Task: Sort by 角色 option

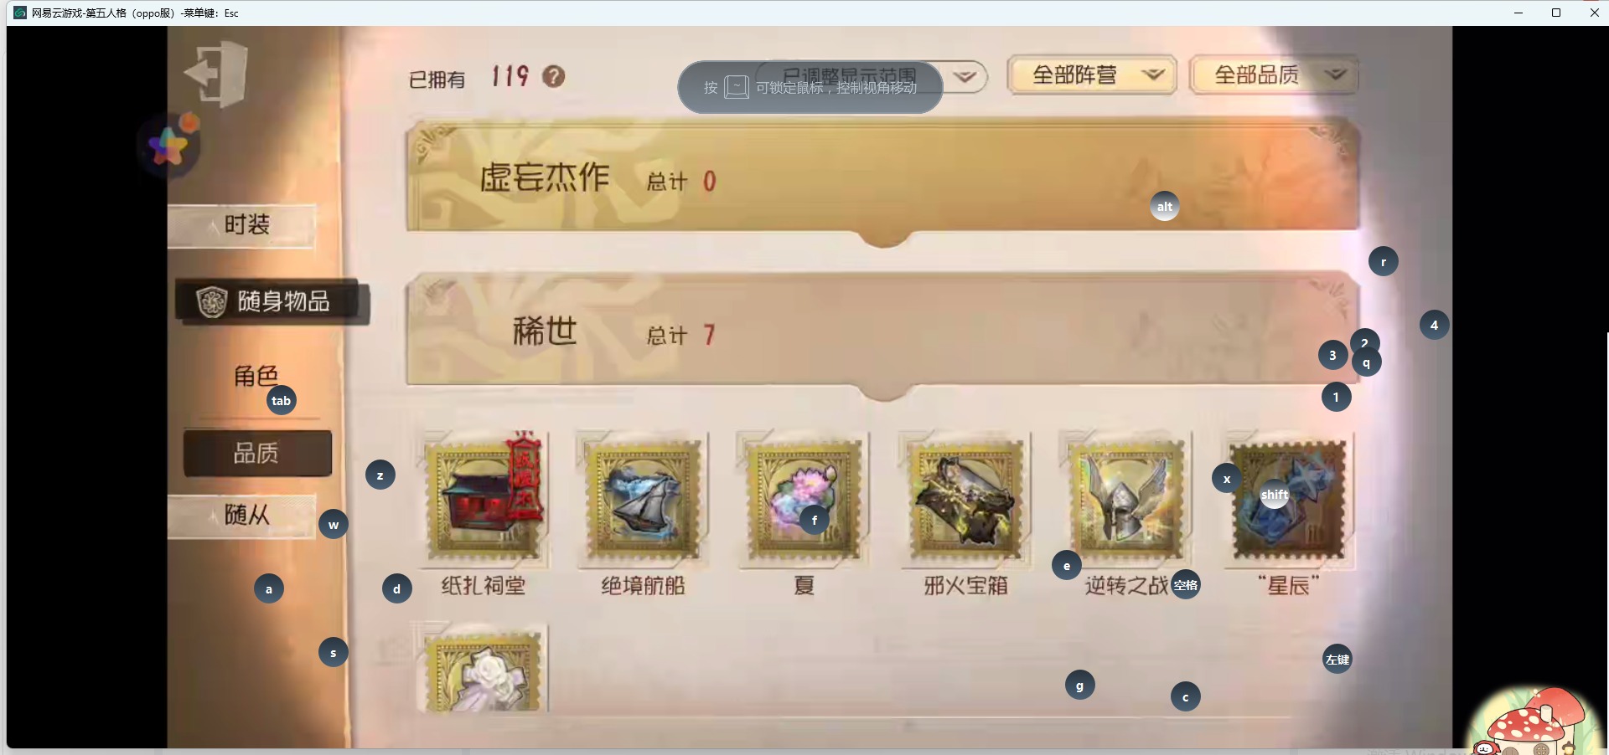Action: pyautogui.click(x=256, y=377)
